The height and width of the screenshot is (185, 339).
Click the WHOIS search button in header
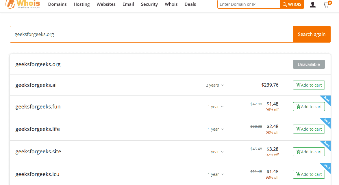[292, 4]
